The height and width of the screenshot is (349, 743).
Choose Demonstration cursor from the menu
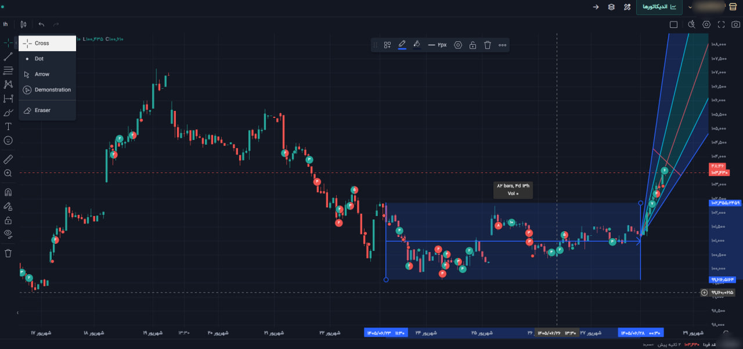47,90
